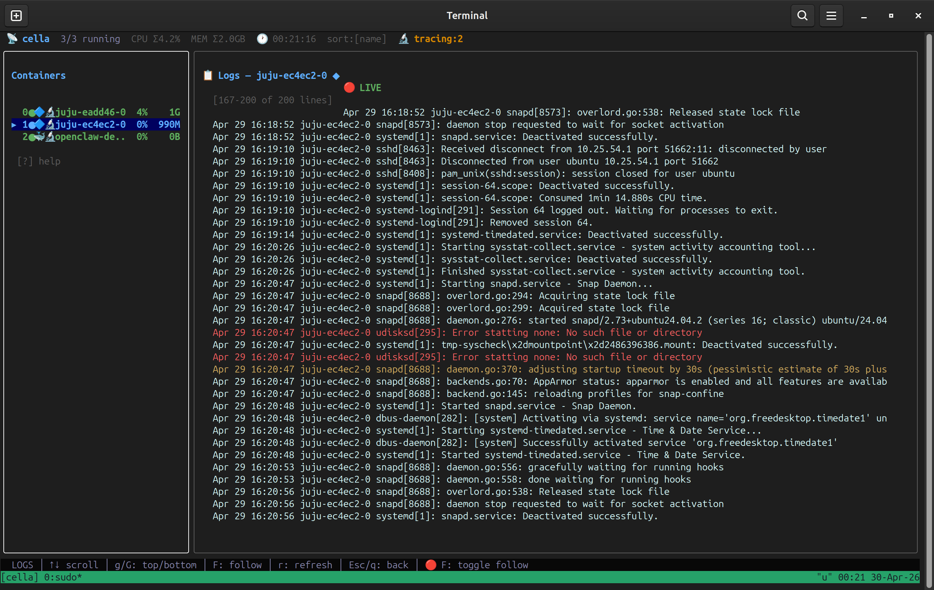The height and width of the screenshot is (590, 934).
Task: Select container openclaw-de..
Action: coord(96,137)
